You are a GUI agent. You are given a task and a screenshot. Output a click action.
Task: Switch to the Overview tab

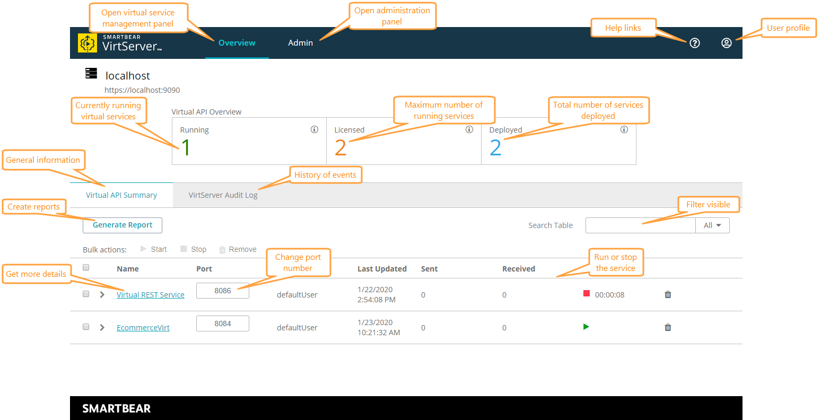[x=237, y=43]
